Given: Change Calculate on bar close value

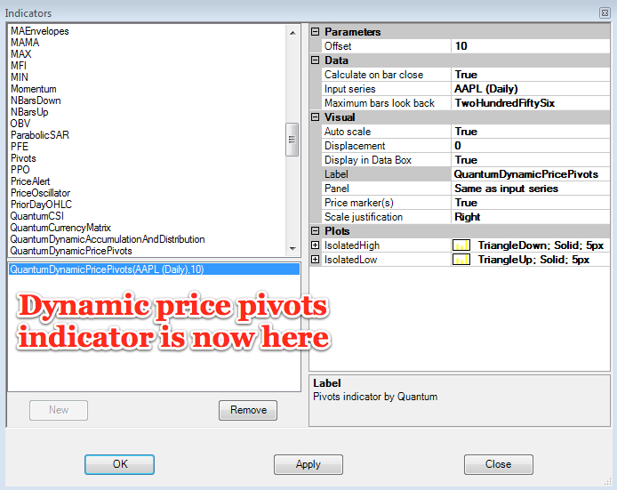Looking at the screenshot, I should coord(531,75).
